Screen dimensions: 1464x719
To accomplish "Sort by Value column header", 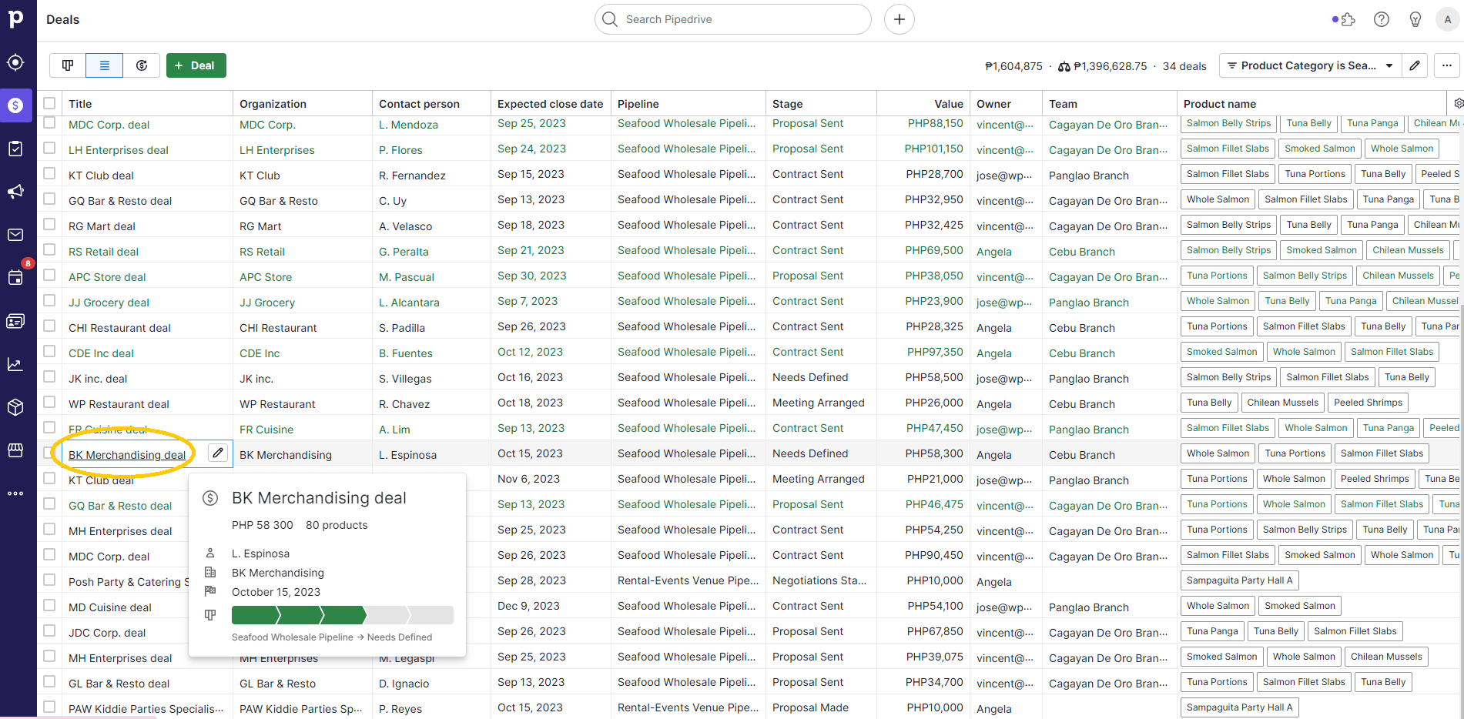I will 949,104.
